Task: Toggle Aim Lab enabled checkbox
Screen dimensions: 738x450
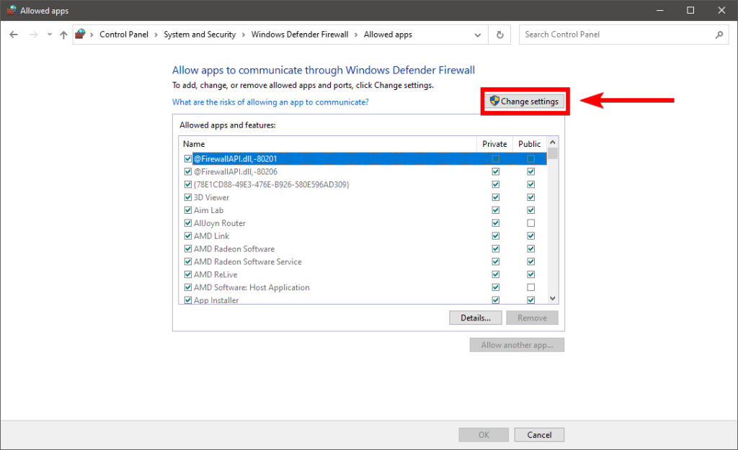Action: (188, 210)
